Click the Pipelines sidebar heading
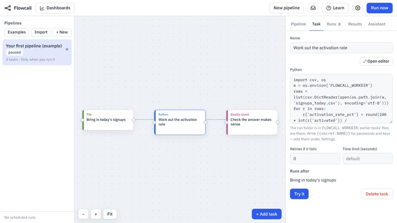The height and width of the screenshot is (223, 397). [x=13, y=23]
